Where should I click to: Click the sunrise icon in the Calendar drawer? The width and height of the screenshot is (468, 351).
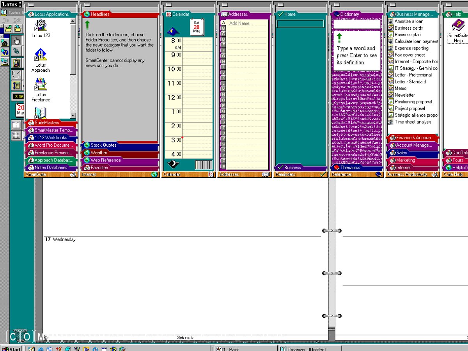[x=173, y=31]
